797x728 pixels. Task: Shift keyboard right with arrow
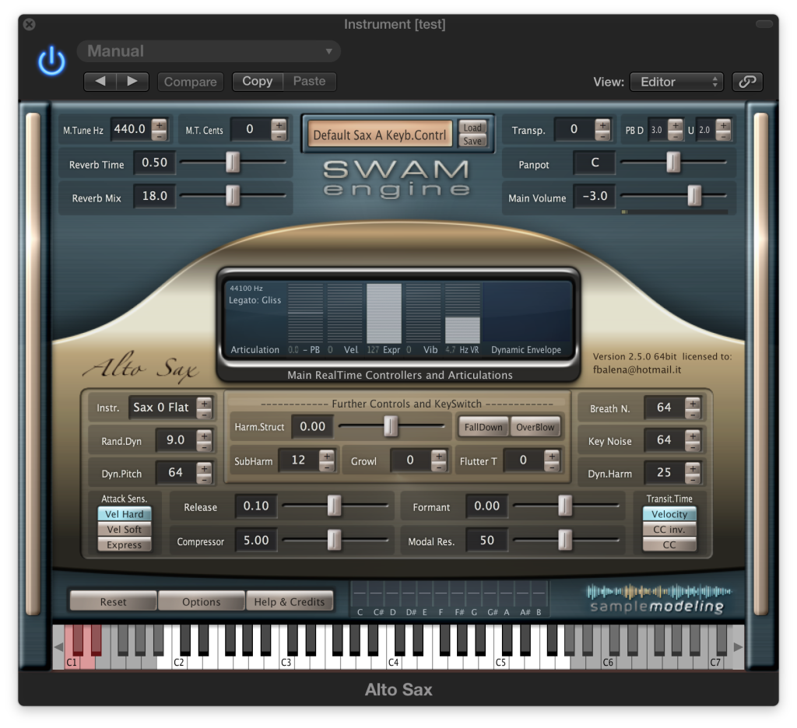coord(738,646)
